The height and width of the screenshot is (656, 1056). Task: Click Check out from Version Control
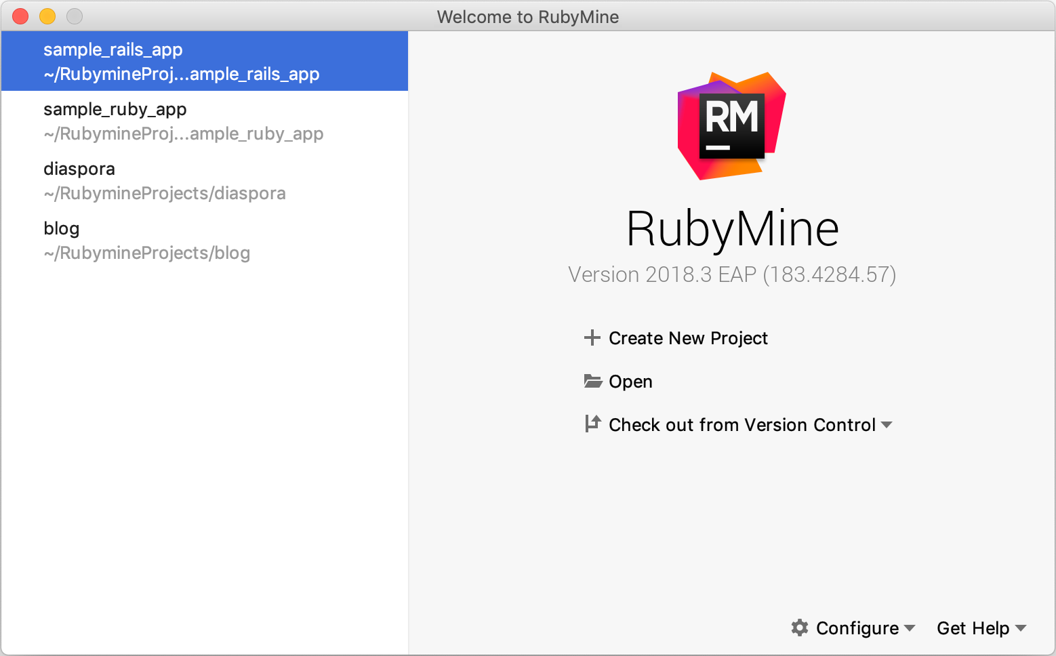tap(742, 425)
